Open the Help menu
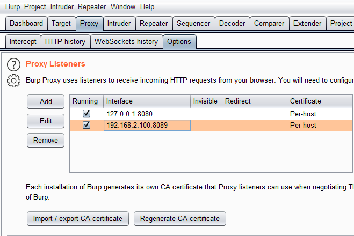This screenshot has height=236, width=354. point(147,6)
